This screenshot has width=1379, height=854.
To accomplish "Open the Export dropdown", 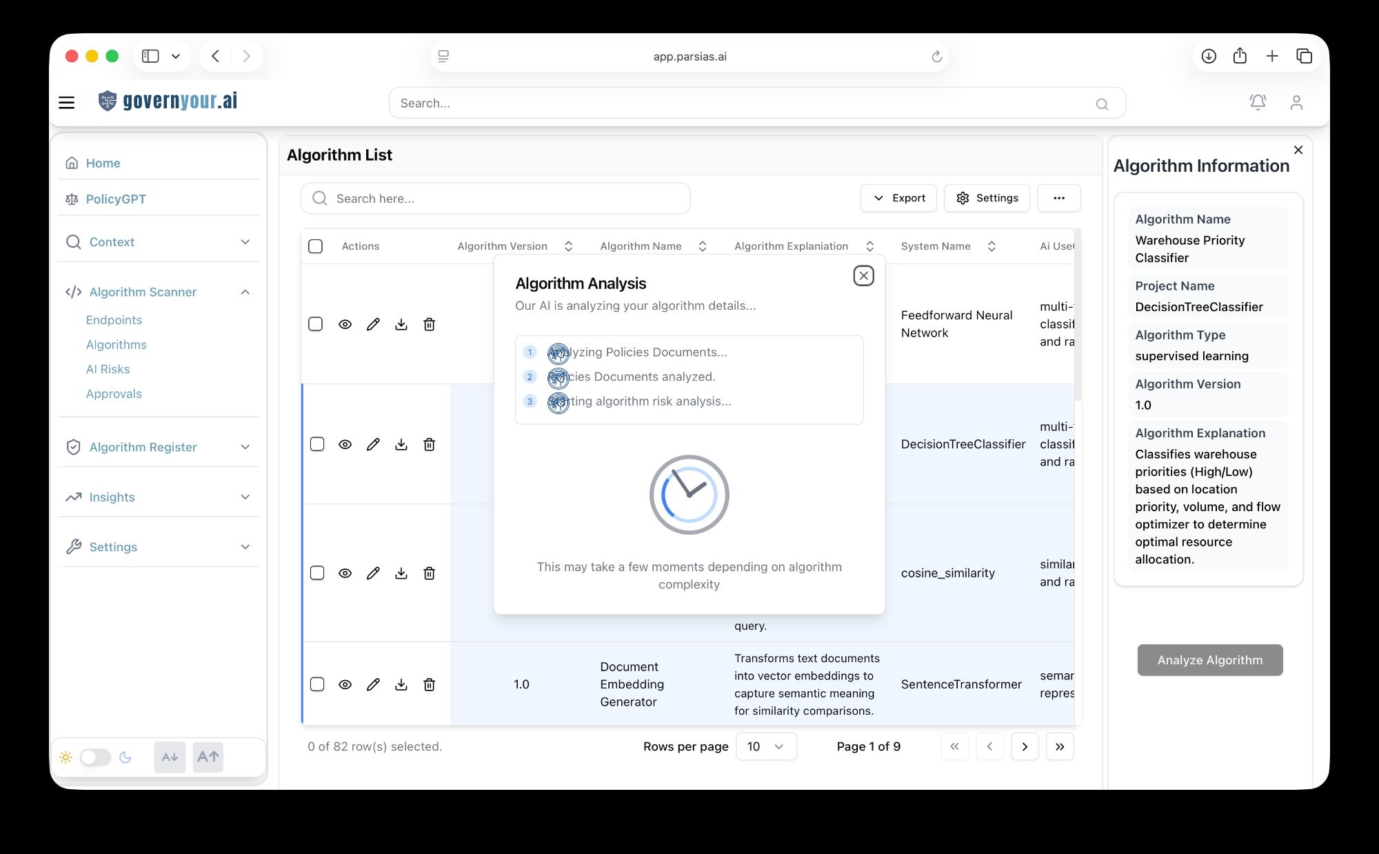I will 898,198.
